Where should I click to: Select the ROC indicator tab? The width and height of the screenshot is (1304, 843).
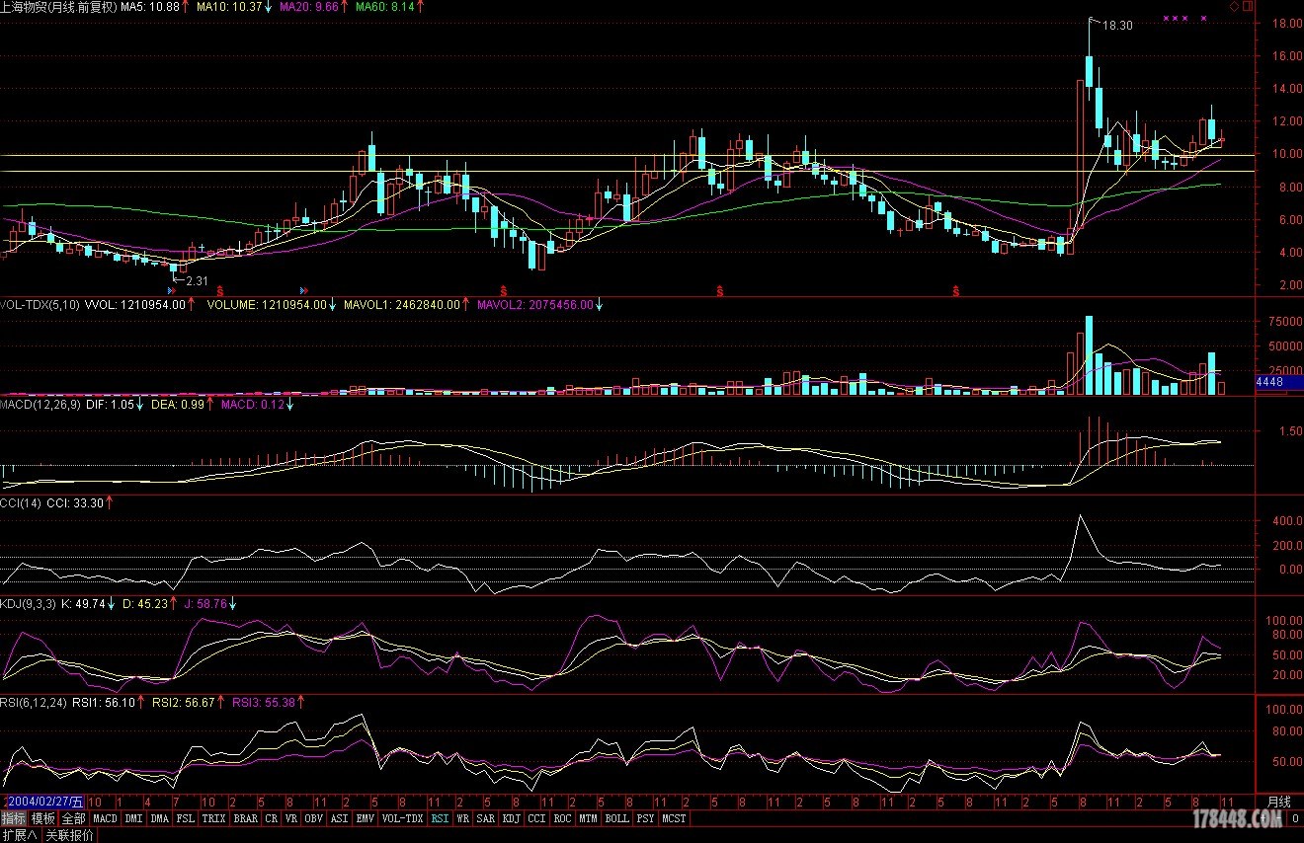[562, 818]
